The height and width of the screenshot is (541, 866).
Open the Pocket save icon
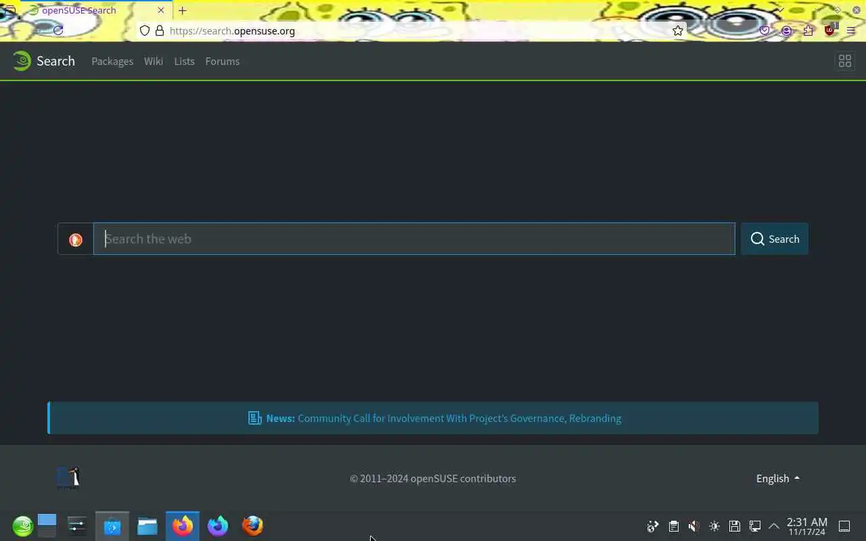click(765, 30)
